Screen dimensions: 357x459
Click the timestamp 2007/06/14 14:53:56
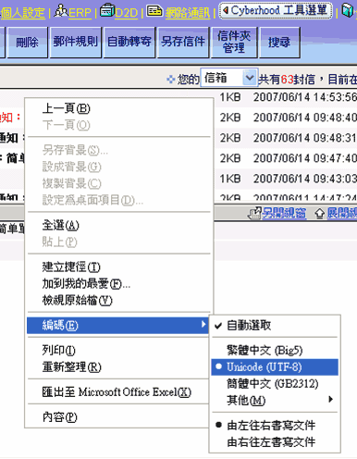click(x=305, y=97)
